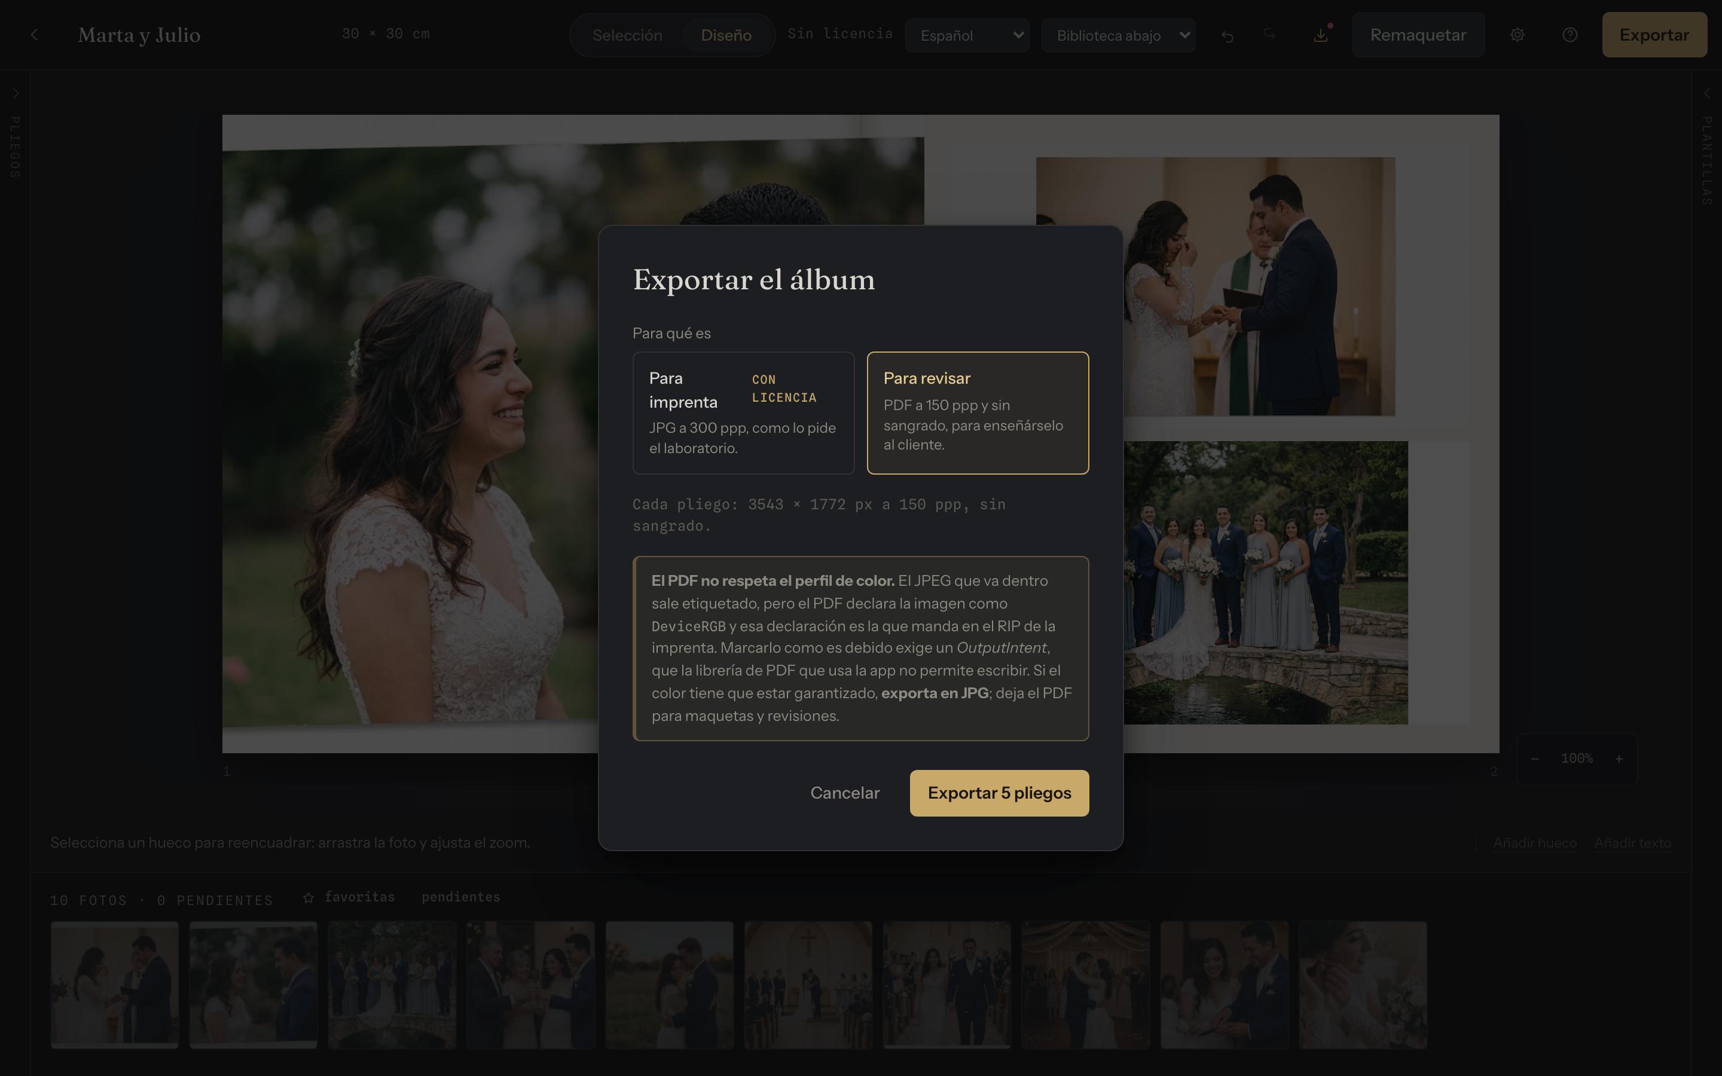The height and width of the screenshot is (1076, 1722).
Task: Redo the change in the toolbar
Action: tap(1269, 35)
